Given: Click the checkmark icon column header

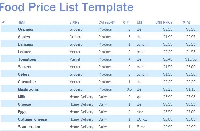Looking at the screenshot, I should tap(3, 22).
